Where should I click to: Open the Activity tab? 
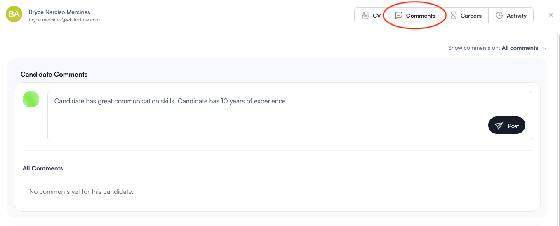(511, 16)
